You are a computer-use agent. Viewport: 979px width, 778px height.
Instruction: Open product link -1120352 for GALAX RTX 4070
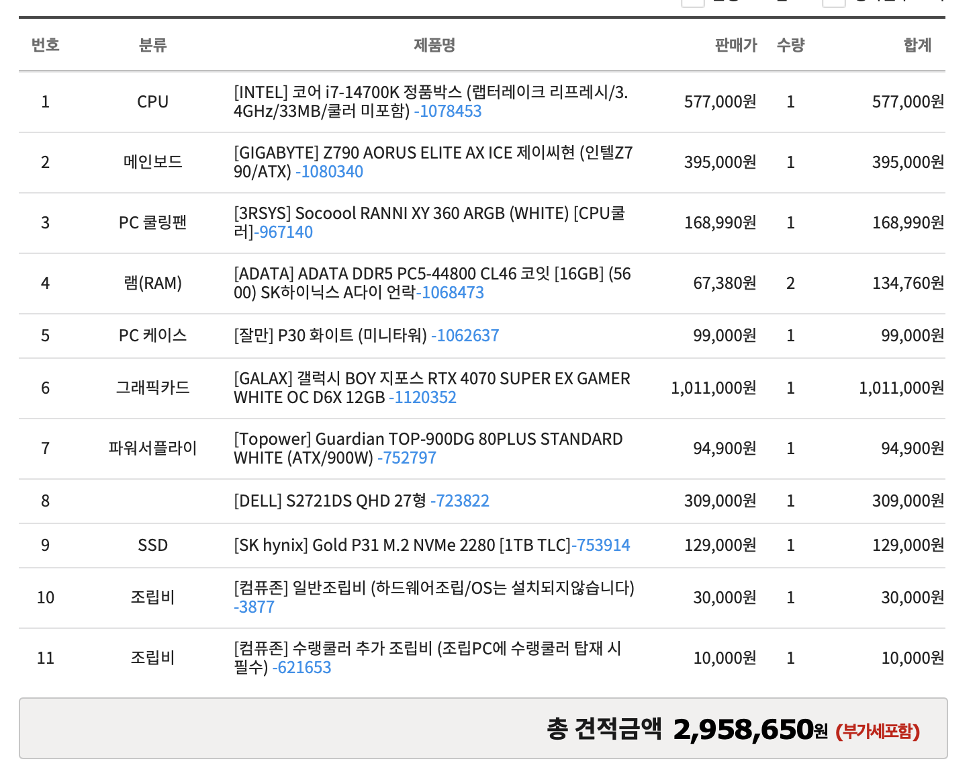pyautogui.click(x=423, y=398)
